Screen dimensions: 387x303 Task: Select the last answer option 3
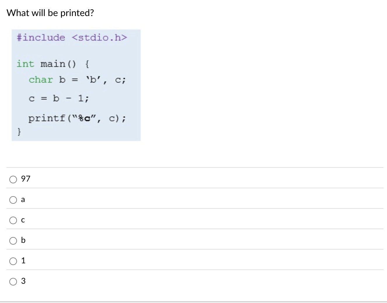pos(13,281)
